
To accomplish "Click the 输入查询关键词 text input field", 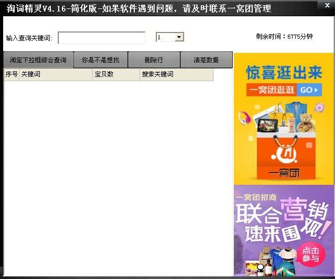I will (101, 38).
